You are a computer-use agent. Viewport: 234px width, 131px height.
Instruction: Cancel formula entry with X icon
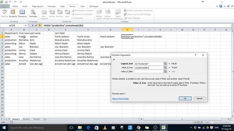[33, 25]
